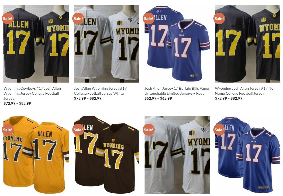This screenshot has height=196, width=283.
Task: View gold Wyoming Allen jersey image
Action: pos(36,155)
